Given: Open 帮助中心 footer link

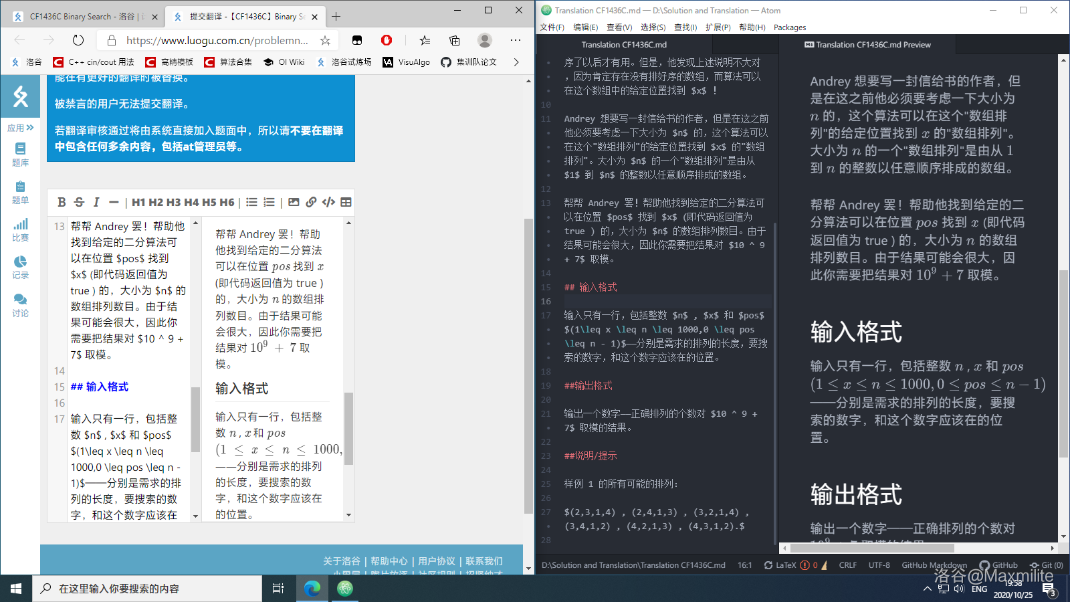Looking at the screenshot, I should (389, 561).
